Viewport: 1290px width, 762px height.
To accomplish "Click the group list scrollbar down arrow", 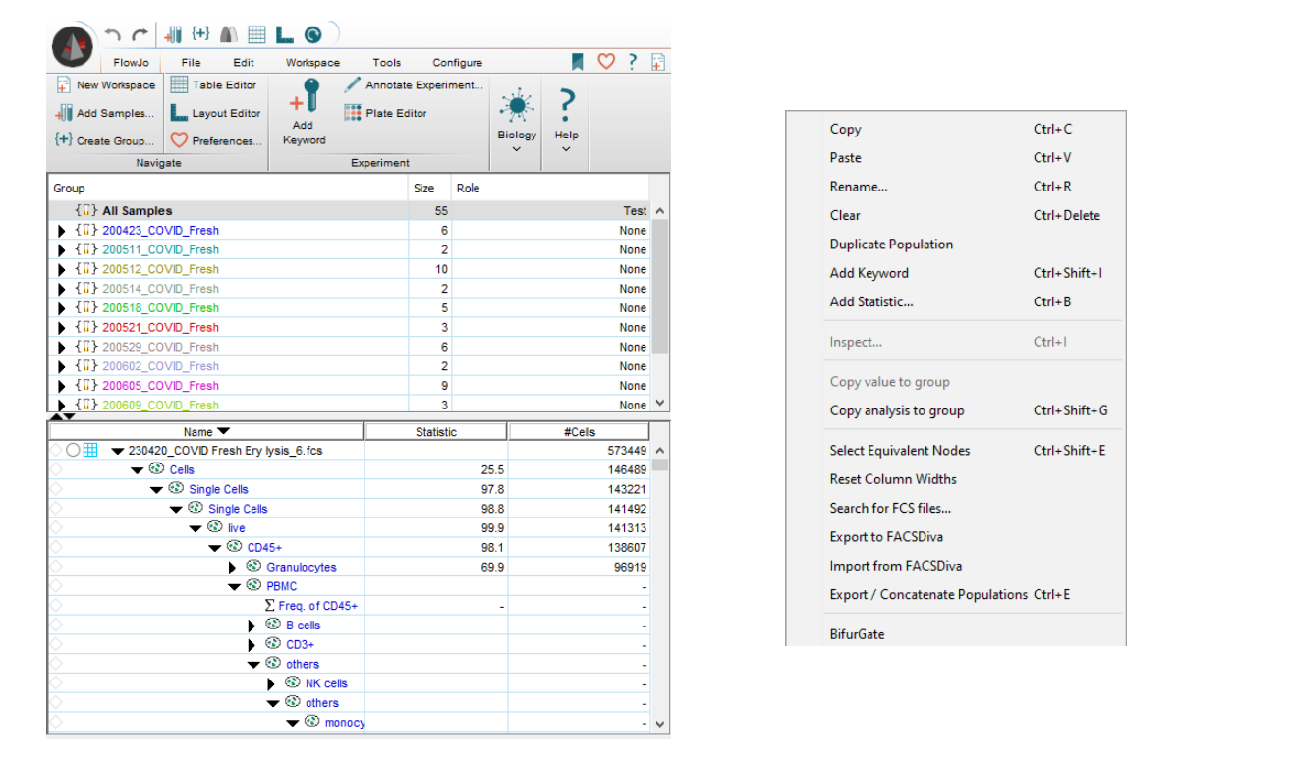I will 659,403.
